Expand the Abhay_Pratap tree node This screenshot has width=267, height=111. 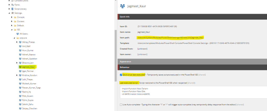(x=17, y=42)
